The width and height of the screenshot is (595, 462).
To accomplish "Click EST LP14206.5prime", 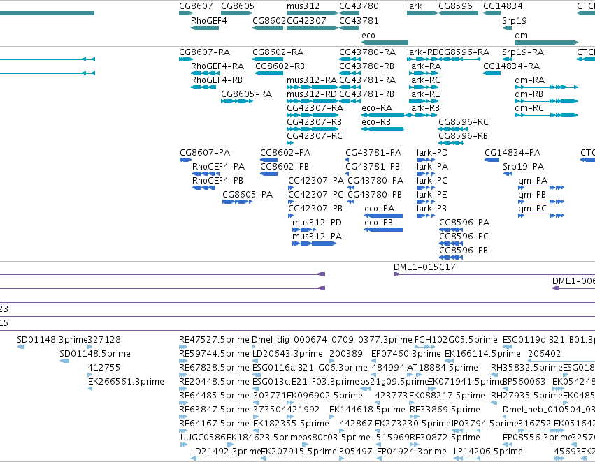I will click(488, 452).
